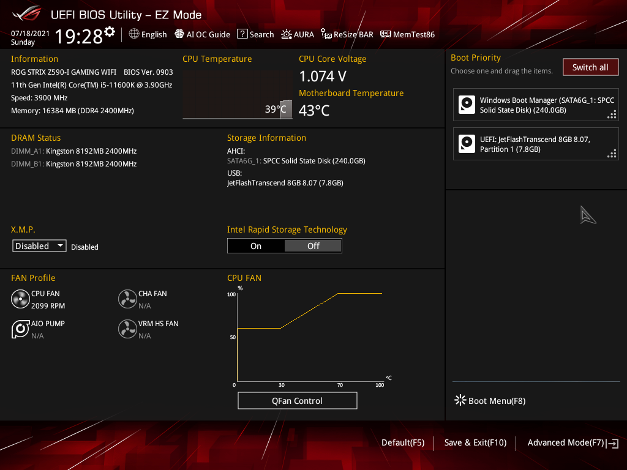Screen dimensions: 627x470
Task: Open QFan Control
Action: 297,400
